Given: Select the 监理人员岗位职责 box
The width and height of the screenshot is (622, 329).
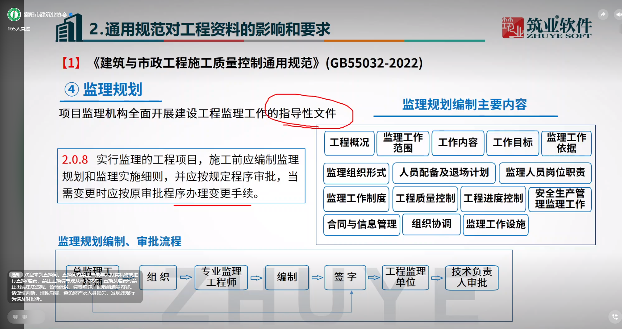Looking at the screenshot, I should (545, 173).
